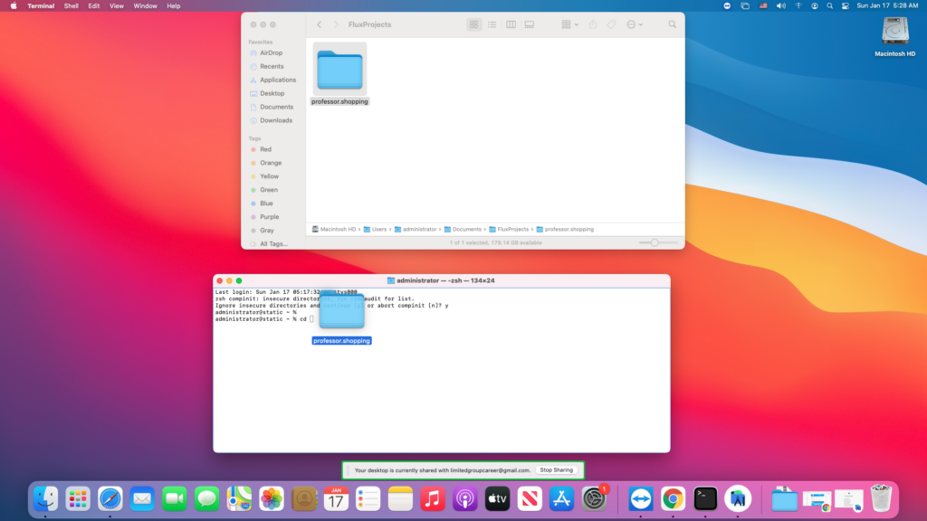The image size is (927, 521).
Task: Open Control Center in menu bar
Action: pos(846,6)
